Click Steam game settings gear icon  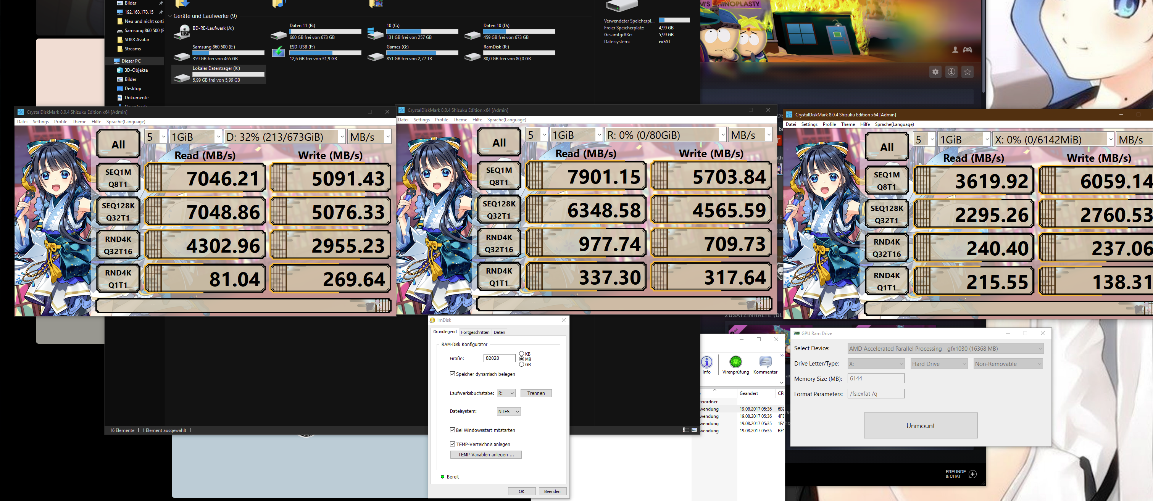(x=935, y=72)
